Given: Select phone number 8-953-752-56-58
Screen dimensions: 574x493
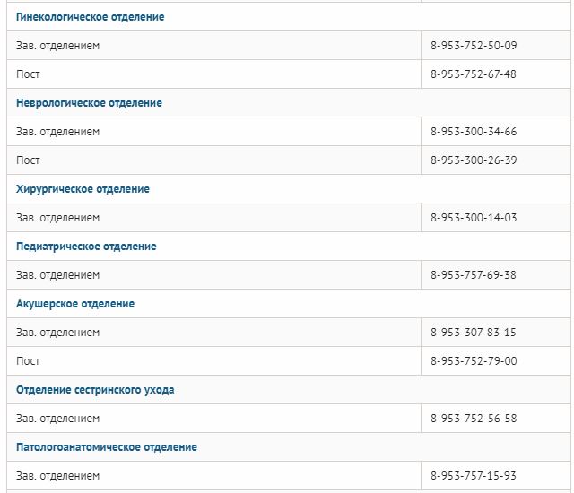Looking at the screenshot, I should coord(474,418).
